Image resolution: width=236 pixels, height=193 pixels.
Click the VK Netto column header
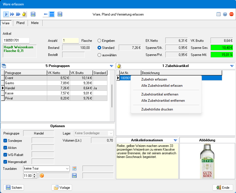click(59, 73)
